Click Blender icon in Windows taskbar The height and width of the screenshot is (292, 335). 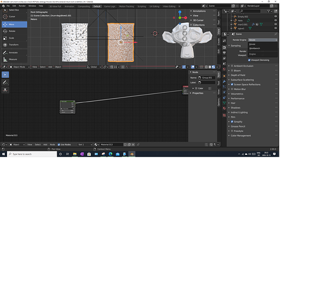(x=132, y=154)
